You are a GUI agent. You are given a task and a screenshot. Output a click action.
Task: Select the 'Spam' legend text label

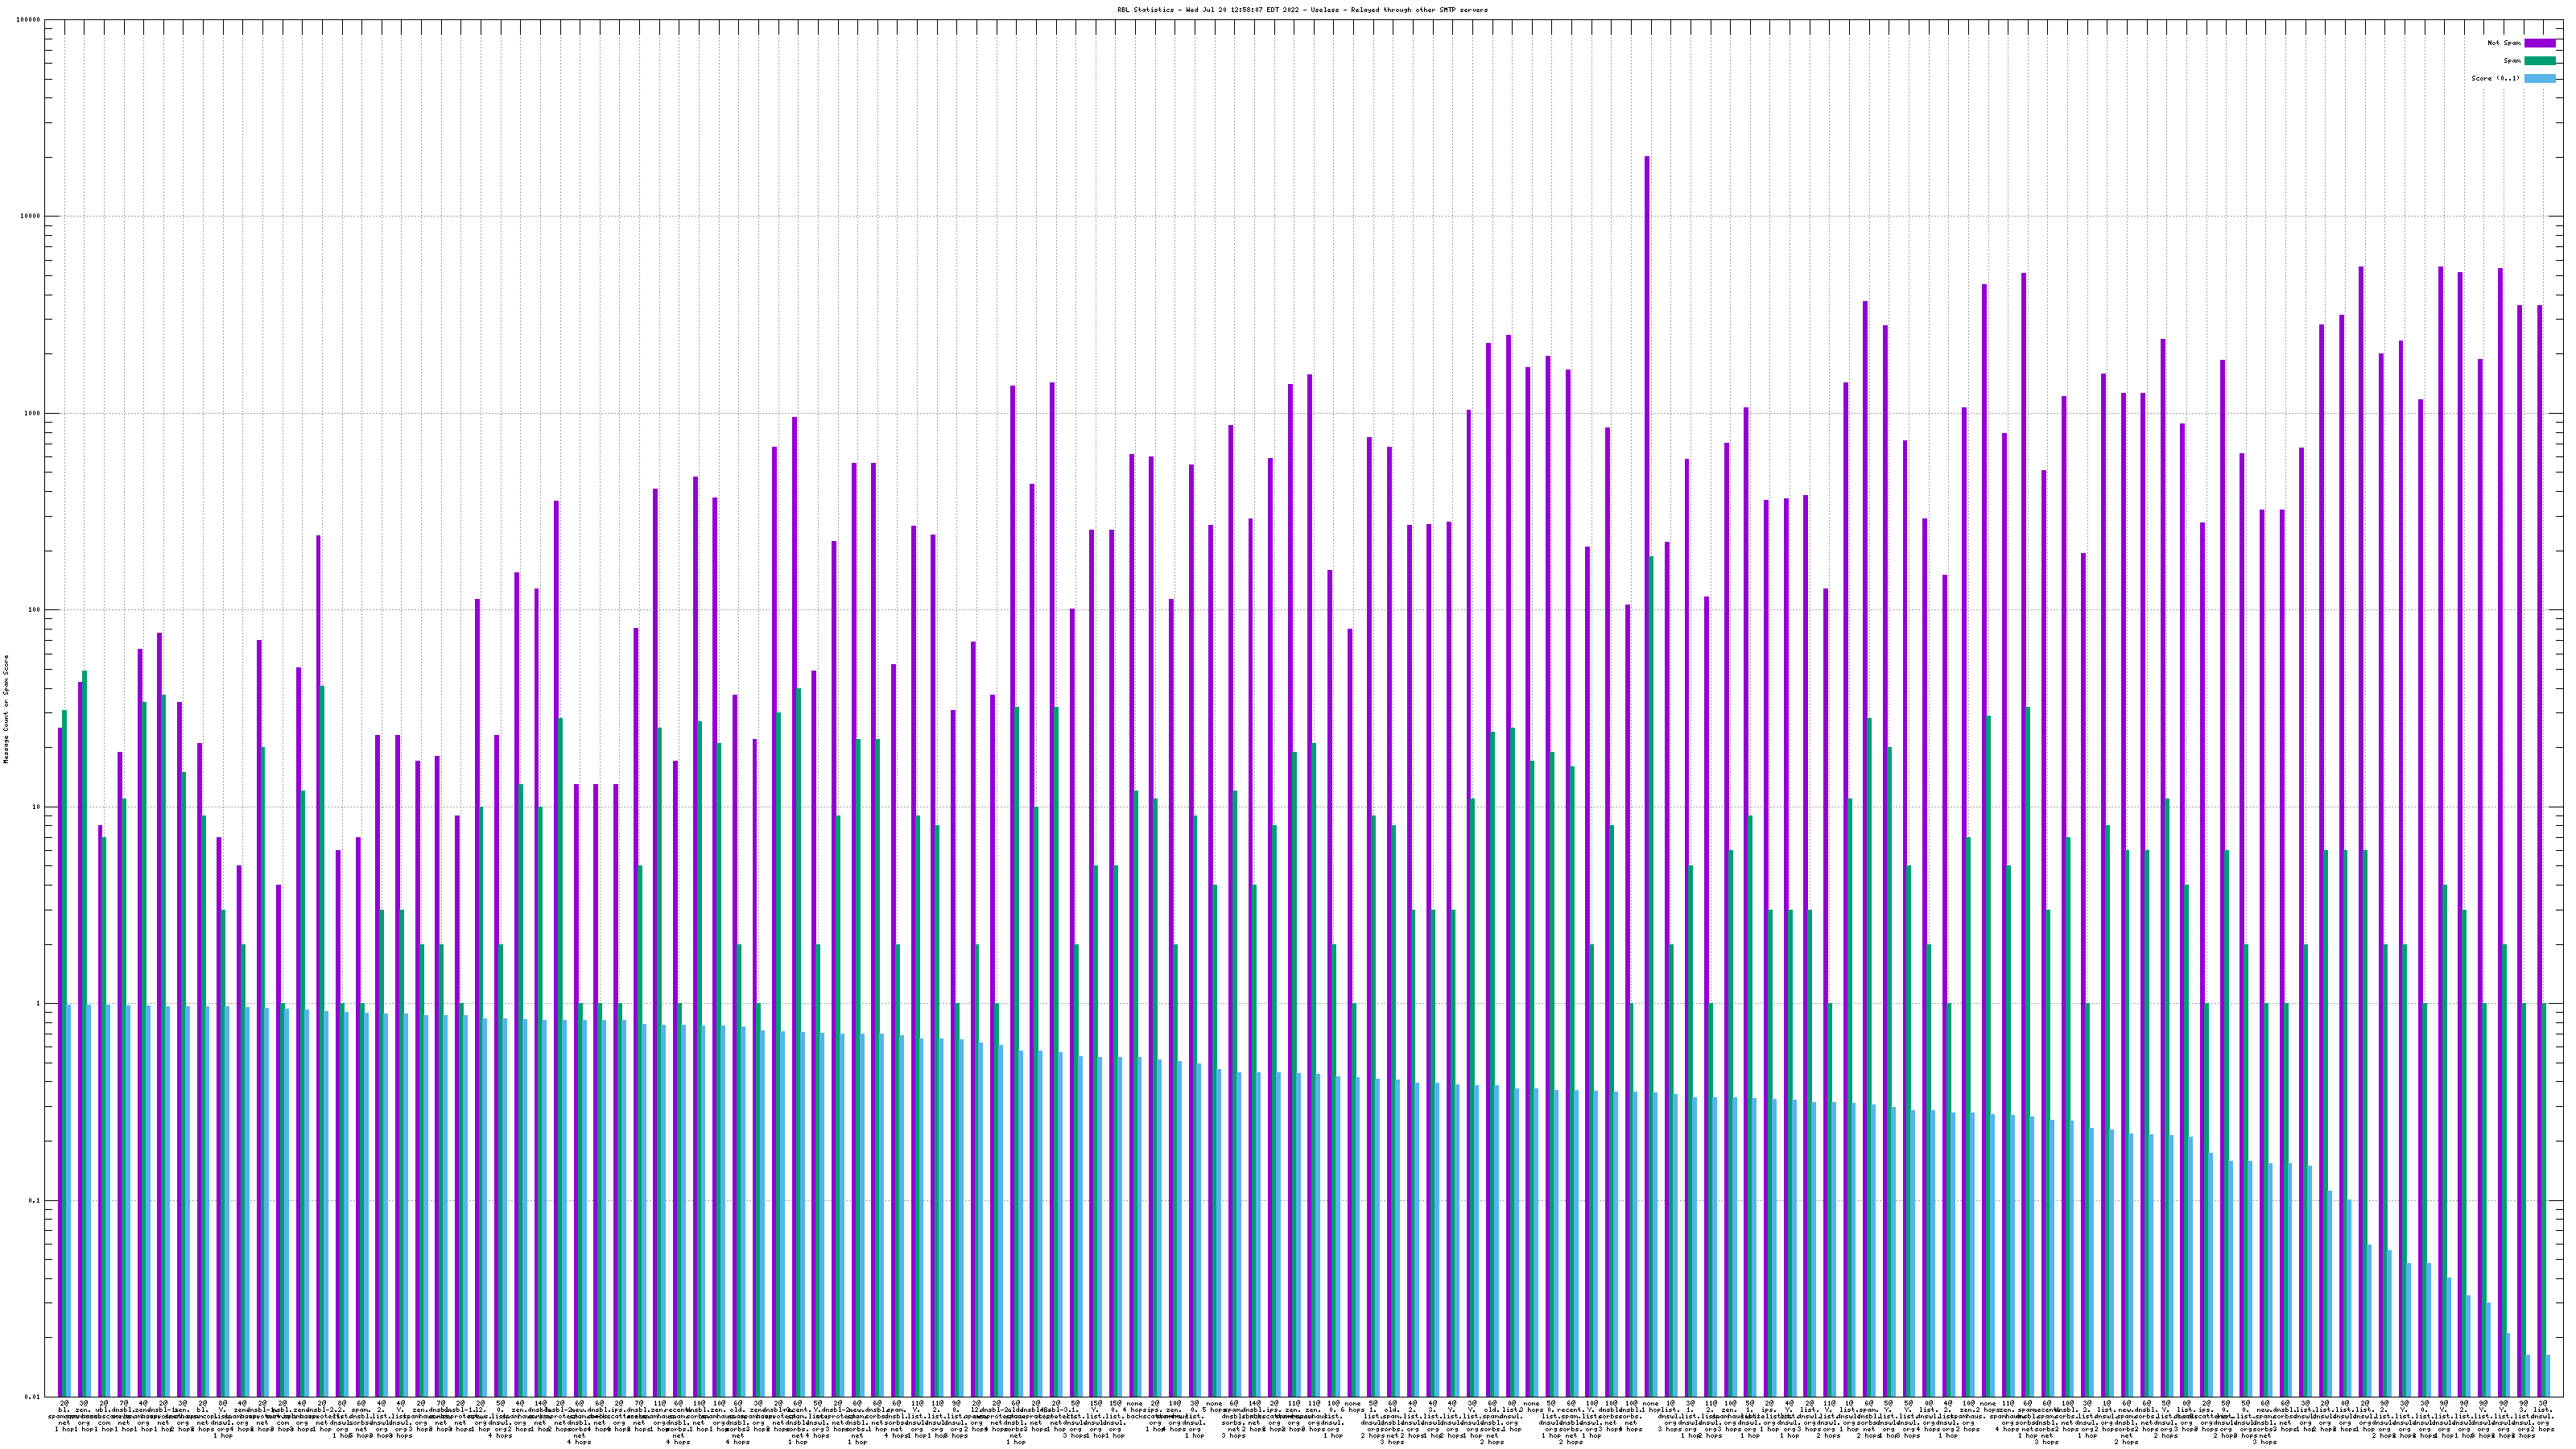click(2512, 61)
